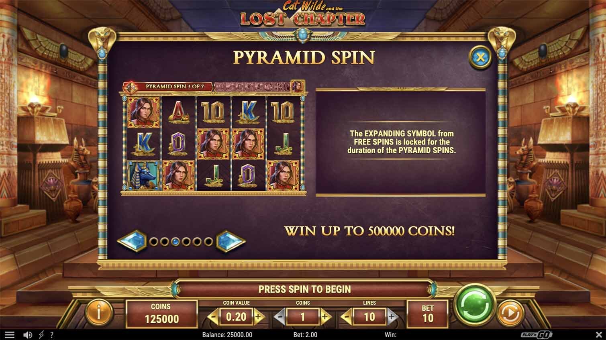This screenshot has height=340, width=606.
Task: Select the fourth page indicator dot
Action: click(186, 242)
